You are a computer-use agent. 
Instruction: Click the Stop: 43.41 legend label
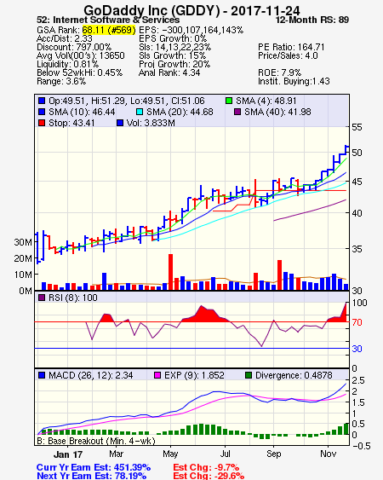tap(71, 123)
